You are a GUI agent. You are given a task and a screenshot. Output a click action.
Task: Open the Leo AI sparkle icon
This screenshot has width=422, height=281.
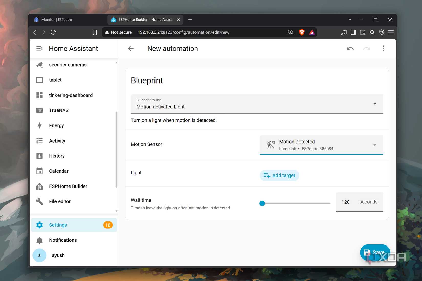click(x=372, y=32)
